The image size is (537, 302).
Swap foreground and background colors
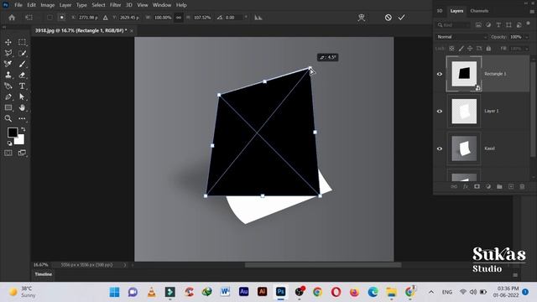point(23,129)
